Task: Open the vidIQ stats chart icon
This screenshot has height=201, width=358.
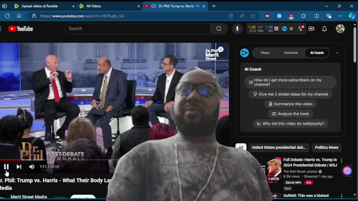Action: (276, 28)
